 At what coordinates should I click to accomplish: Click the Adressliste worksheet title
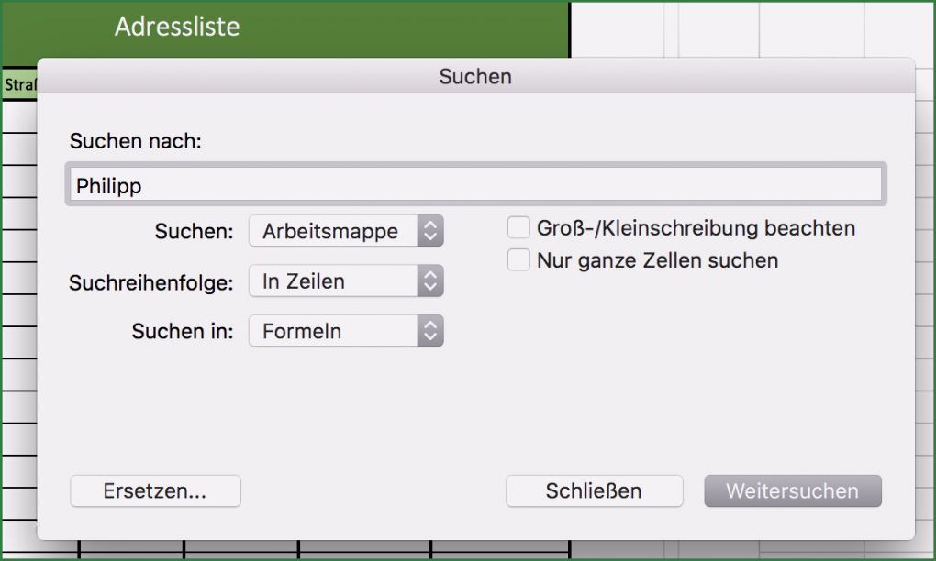(177, 27)
